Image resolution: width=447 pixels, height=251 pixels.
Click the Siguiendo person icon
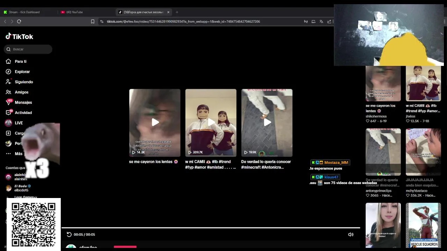click(8, 82)
